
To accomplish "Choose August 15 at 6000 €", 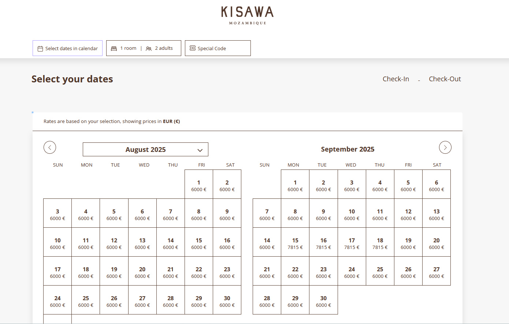I will pyautogui.click(x=199, y=242).
